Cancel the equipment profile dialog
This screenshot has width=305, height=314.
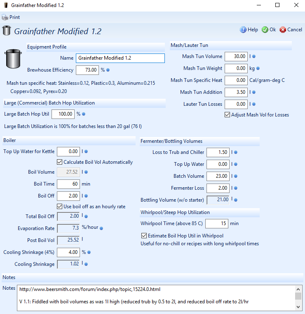[x=291, y=30]
